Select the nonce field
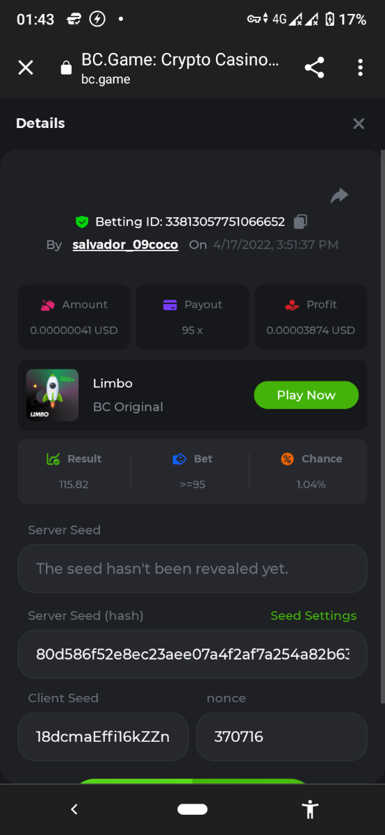 coord(281,736)
